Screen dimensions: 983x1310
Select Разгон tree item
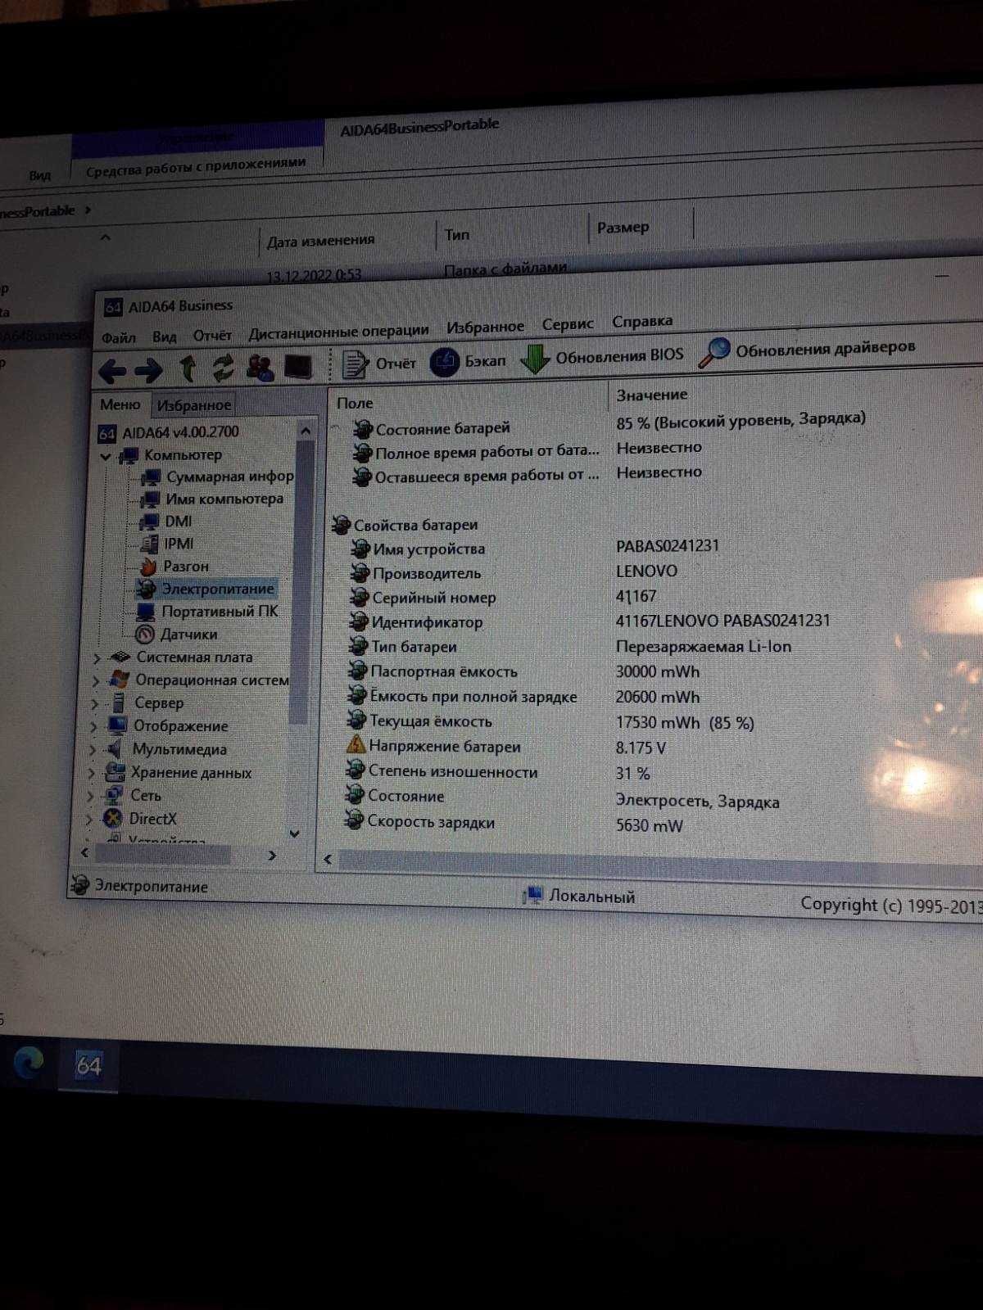click(174, 566)
